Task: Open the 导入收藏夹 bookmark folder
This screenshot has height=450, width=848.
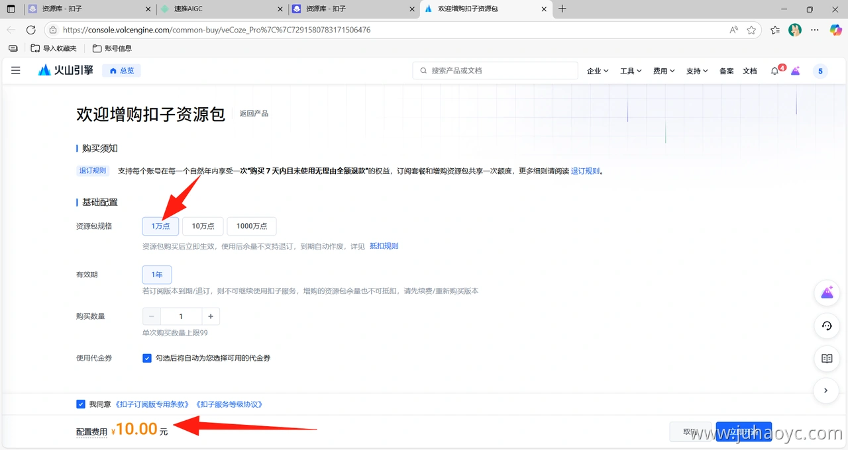Action: 54,48
